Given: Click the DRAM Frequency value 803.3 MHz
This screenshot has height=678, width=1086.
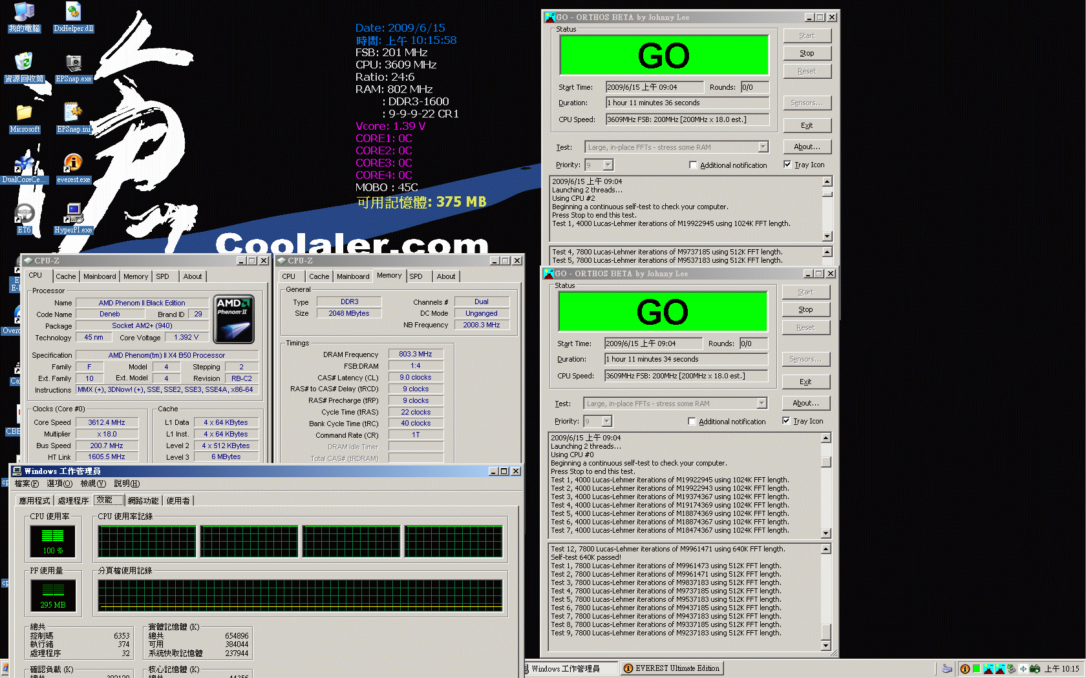Looking at the screenshot, I should [415, 354].
